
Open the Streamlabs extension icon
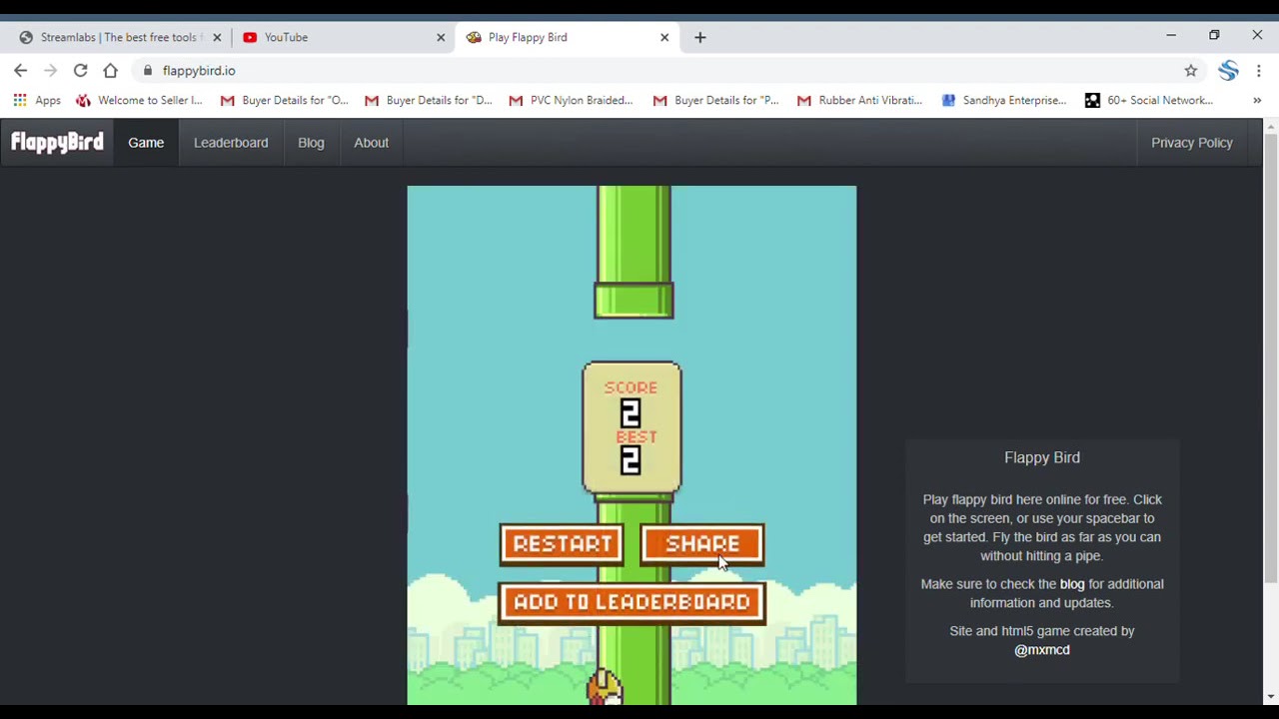coord(1228,71)
